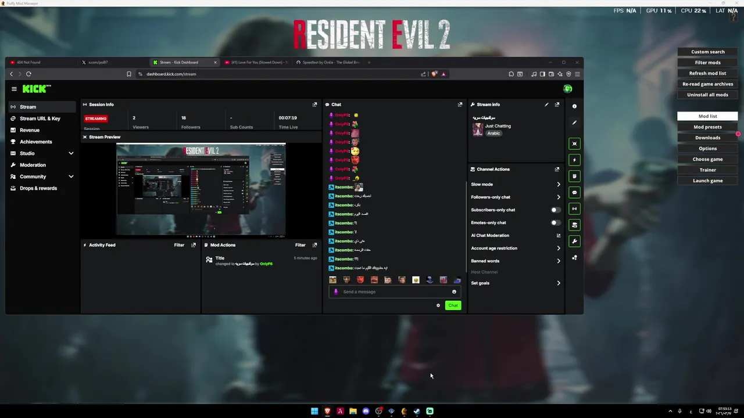The height and width of the screenshot is (418, 744).
Task: Open Mod presets in Fluffy Mod Manager
Action: (x=707, y=127)
